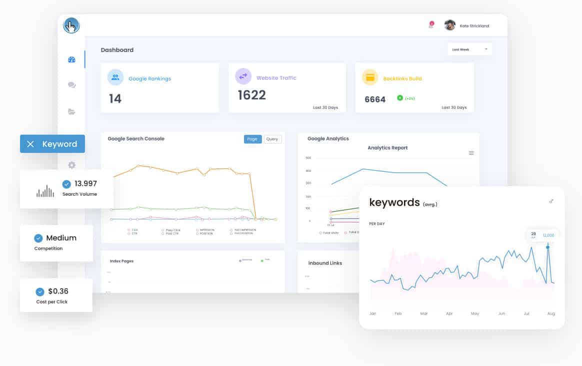Open the chat messages sidebar icon
Image resolution: width=582 pixels, height=366 pixels.
(71, 85)
